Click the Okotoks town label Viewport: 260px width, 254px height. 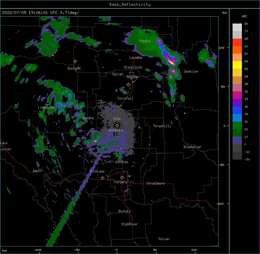pyautogui.click(x=124, y=211)
